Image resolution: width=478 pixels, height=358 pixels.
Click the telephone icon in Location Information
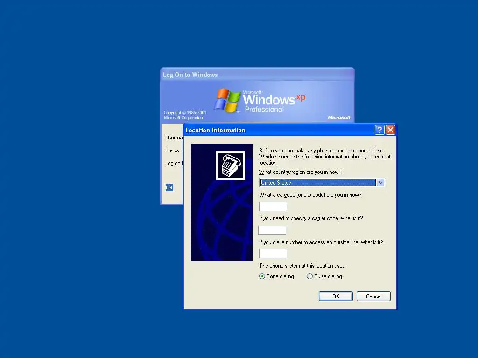tap(230, 165)
